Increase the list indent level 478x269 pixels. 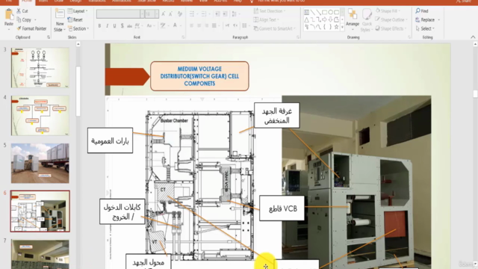click(225, 14)
